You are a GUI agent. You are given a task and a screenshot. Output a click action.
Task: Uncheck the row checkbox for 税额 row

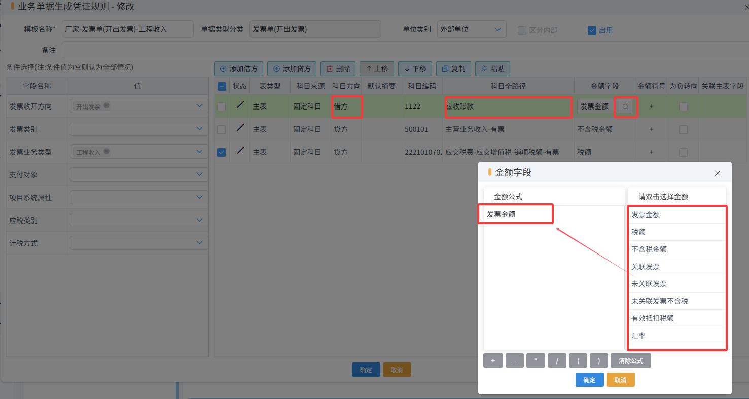[x=222, y=152]
